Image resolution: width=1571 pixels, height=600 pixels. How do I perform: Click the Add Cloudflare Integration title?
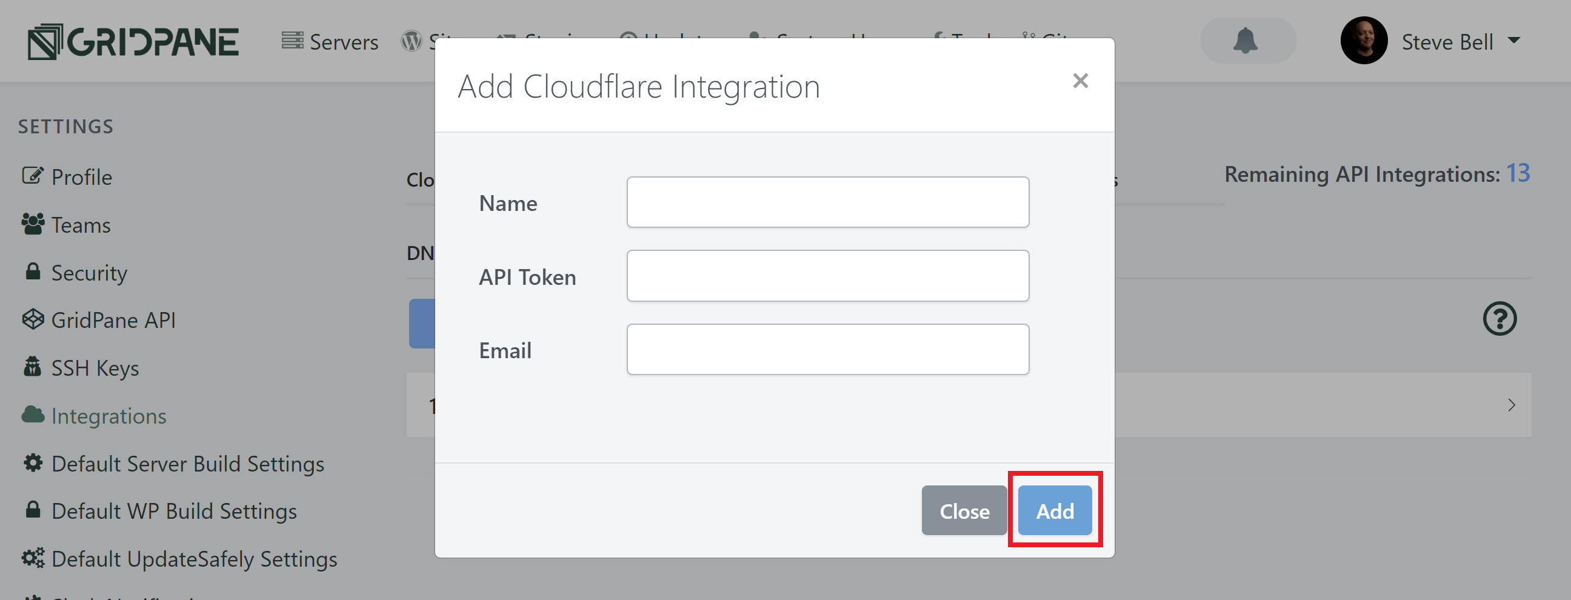pos(639,87)
